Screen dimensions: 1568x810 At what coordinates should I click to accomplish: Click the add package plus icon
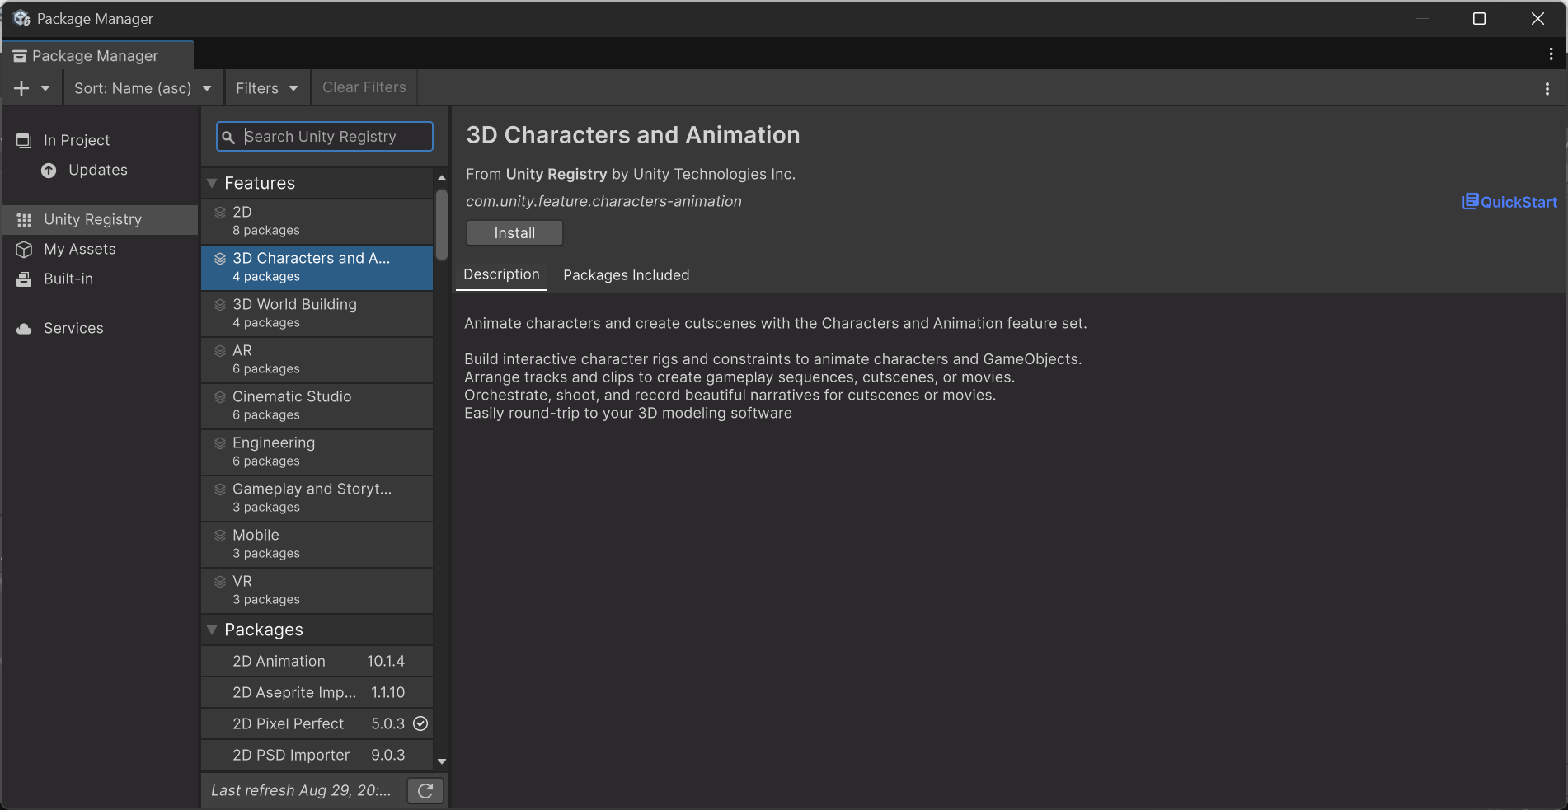21,88
